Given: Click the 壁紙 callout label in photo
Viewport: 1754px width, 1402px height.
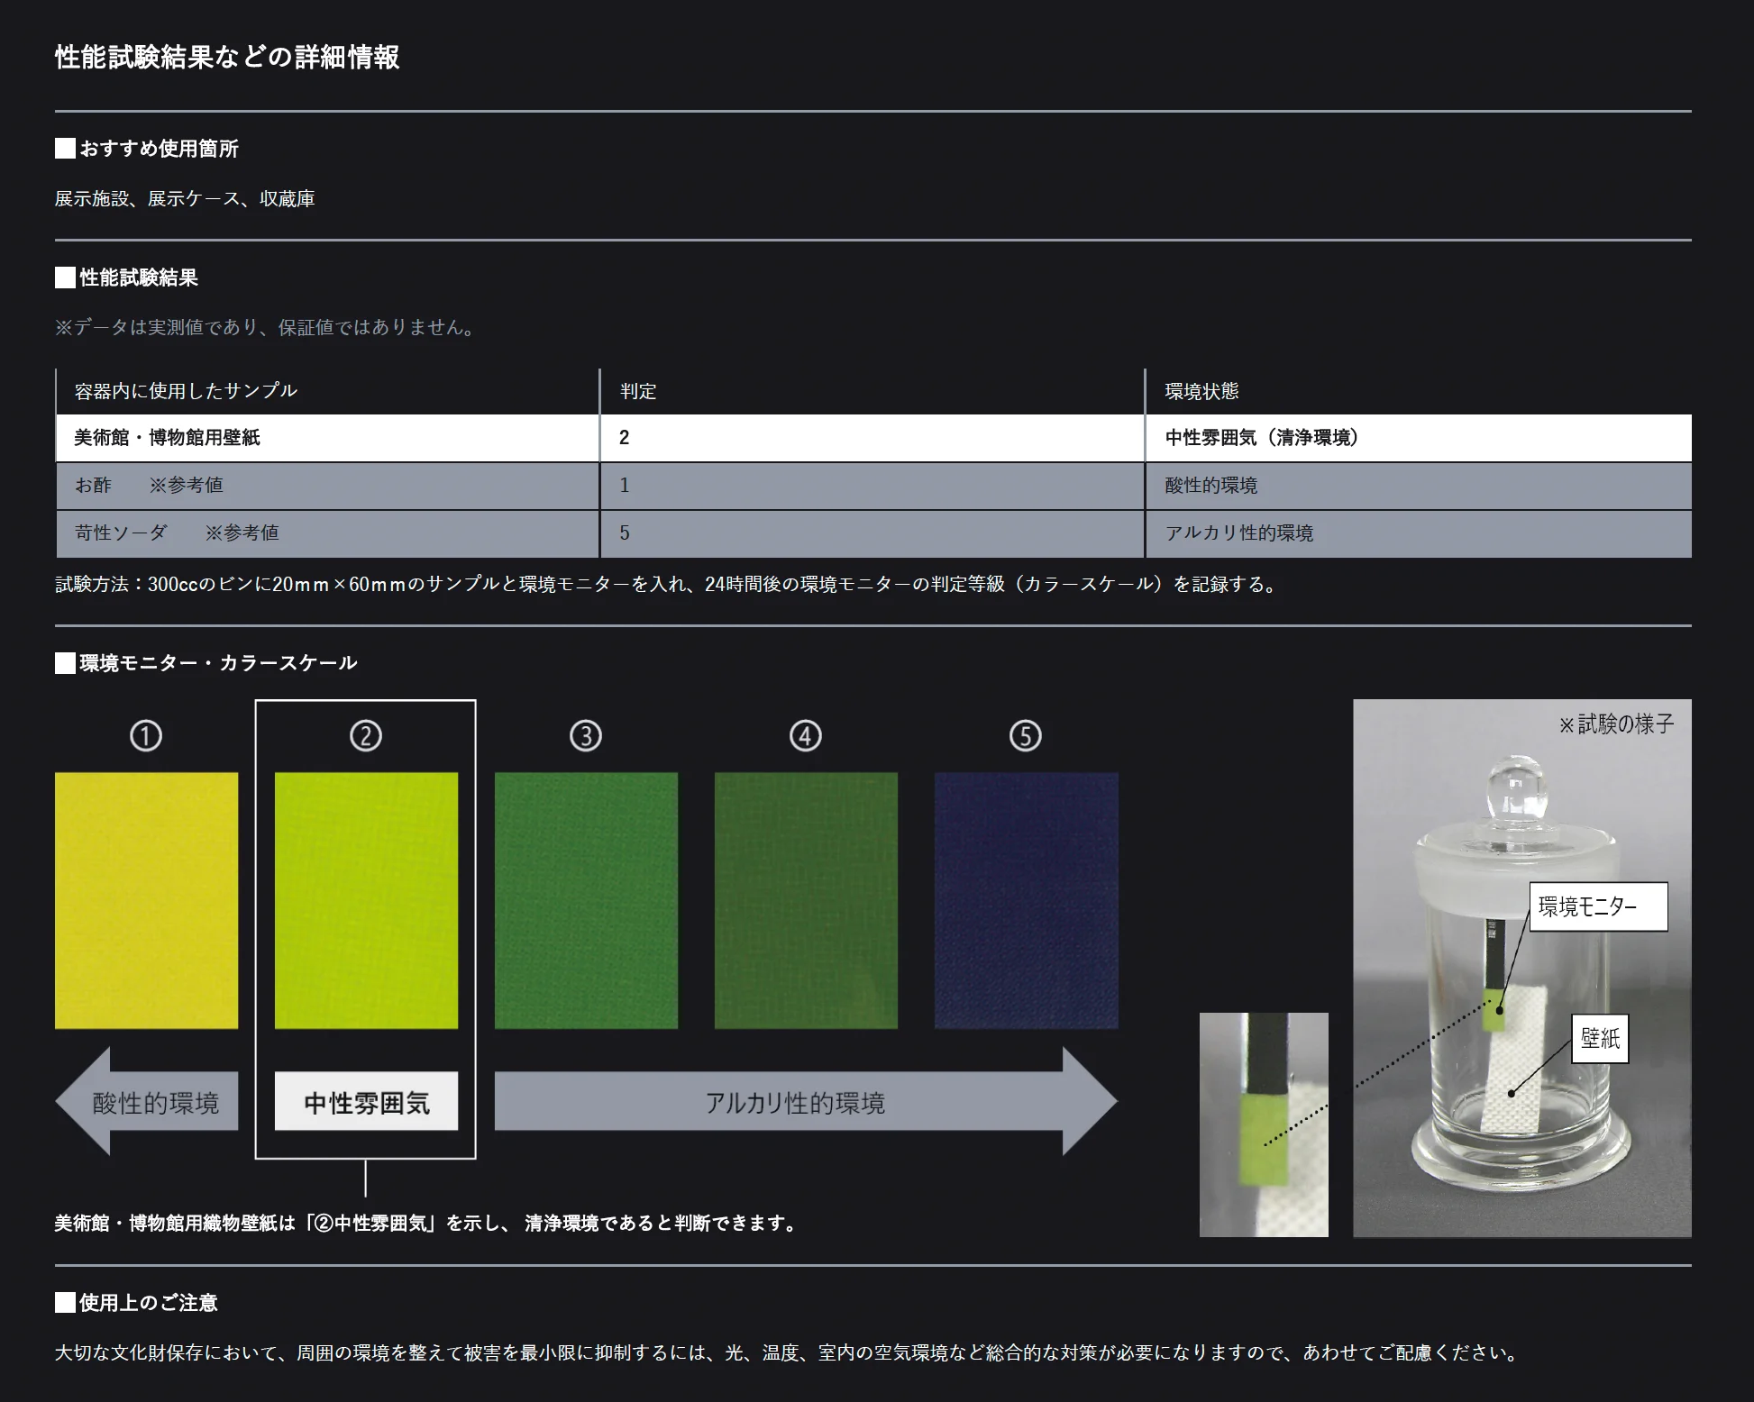Looking at the screenshot, I should click(1600, 1039).
